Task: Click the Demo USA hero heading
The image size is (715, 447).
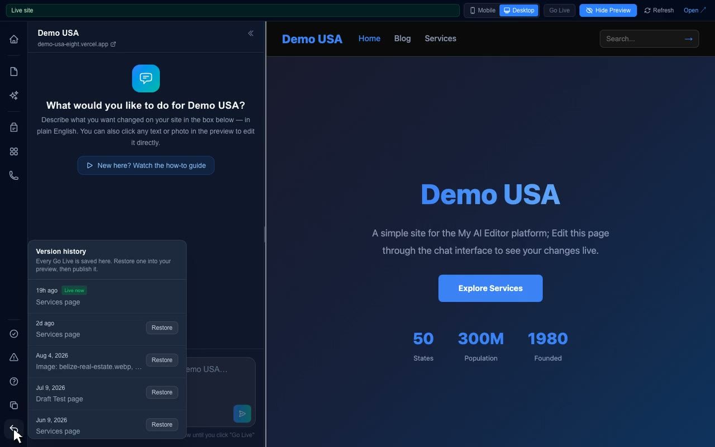Action: tap(490, 194)
